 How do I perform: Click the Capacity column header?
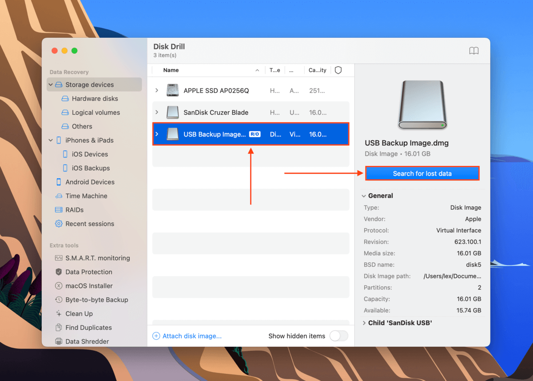click(318, 70)
